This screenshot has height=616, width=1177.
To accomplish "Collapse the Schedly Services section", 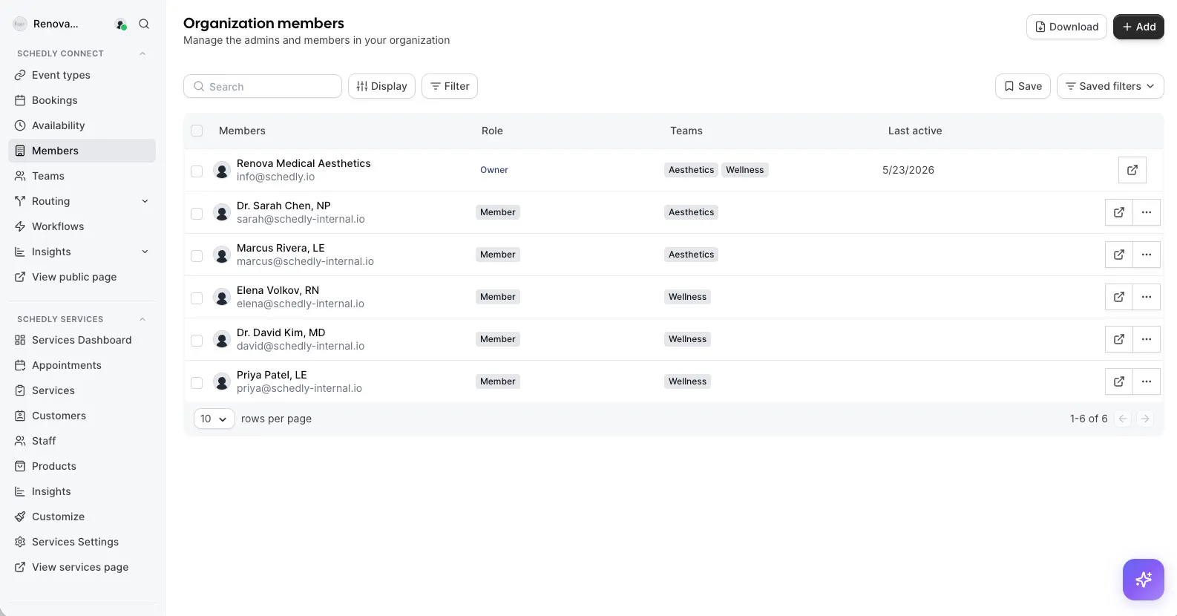I will point(142,319).
